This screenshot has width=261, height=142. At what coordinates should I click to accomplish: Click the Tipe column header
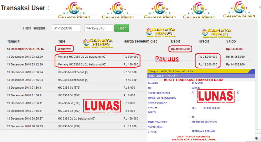(x=62, y=41)
